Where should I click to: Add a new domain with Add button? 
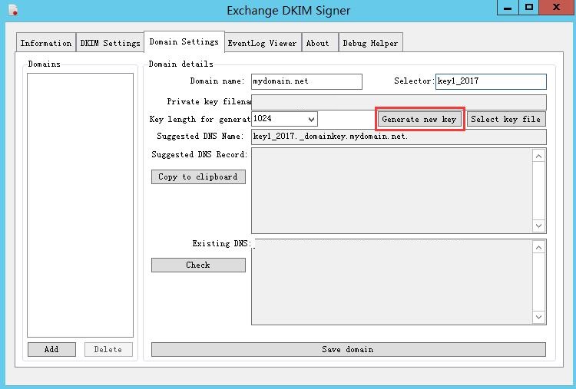tap(51, 349)
